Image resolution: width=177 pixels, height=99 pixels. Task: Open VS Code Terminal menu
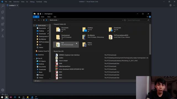tap(39, 2)
